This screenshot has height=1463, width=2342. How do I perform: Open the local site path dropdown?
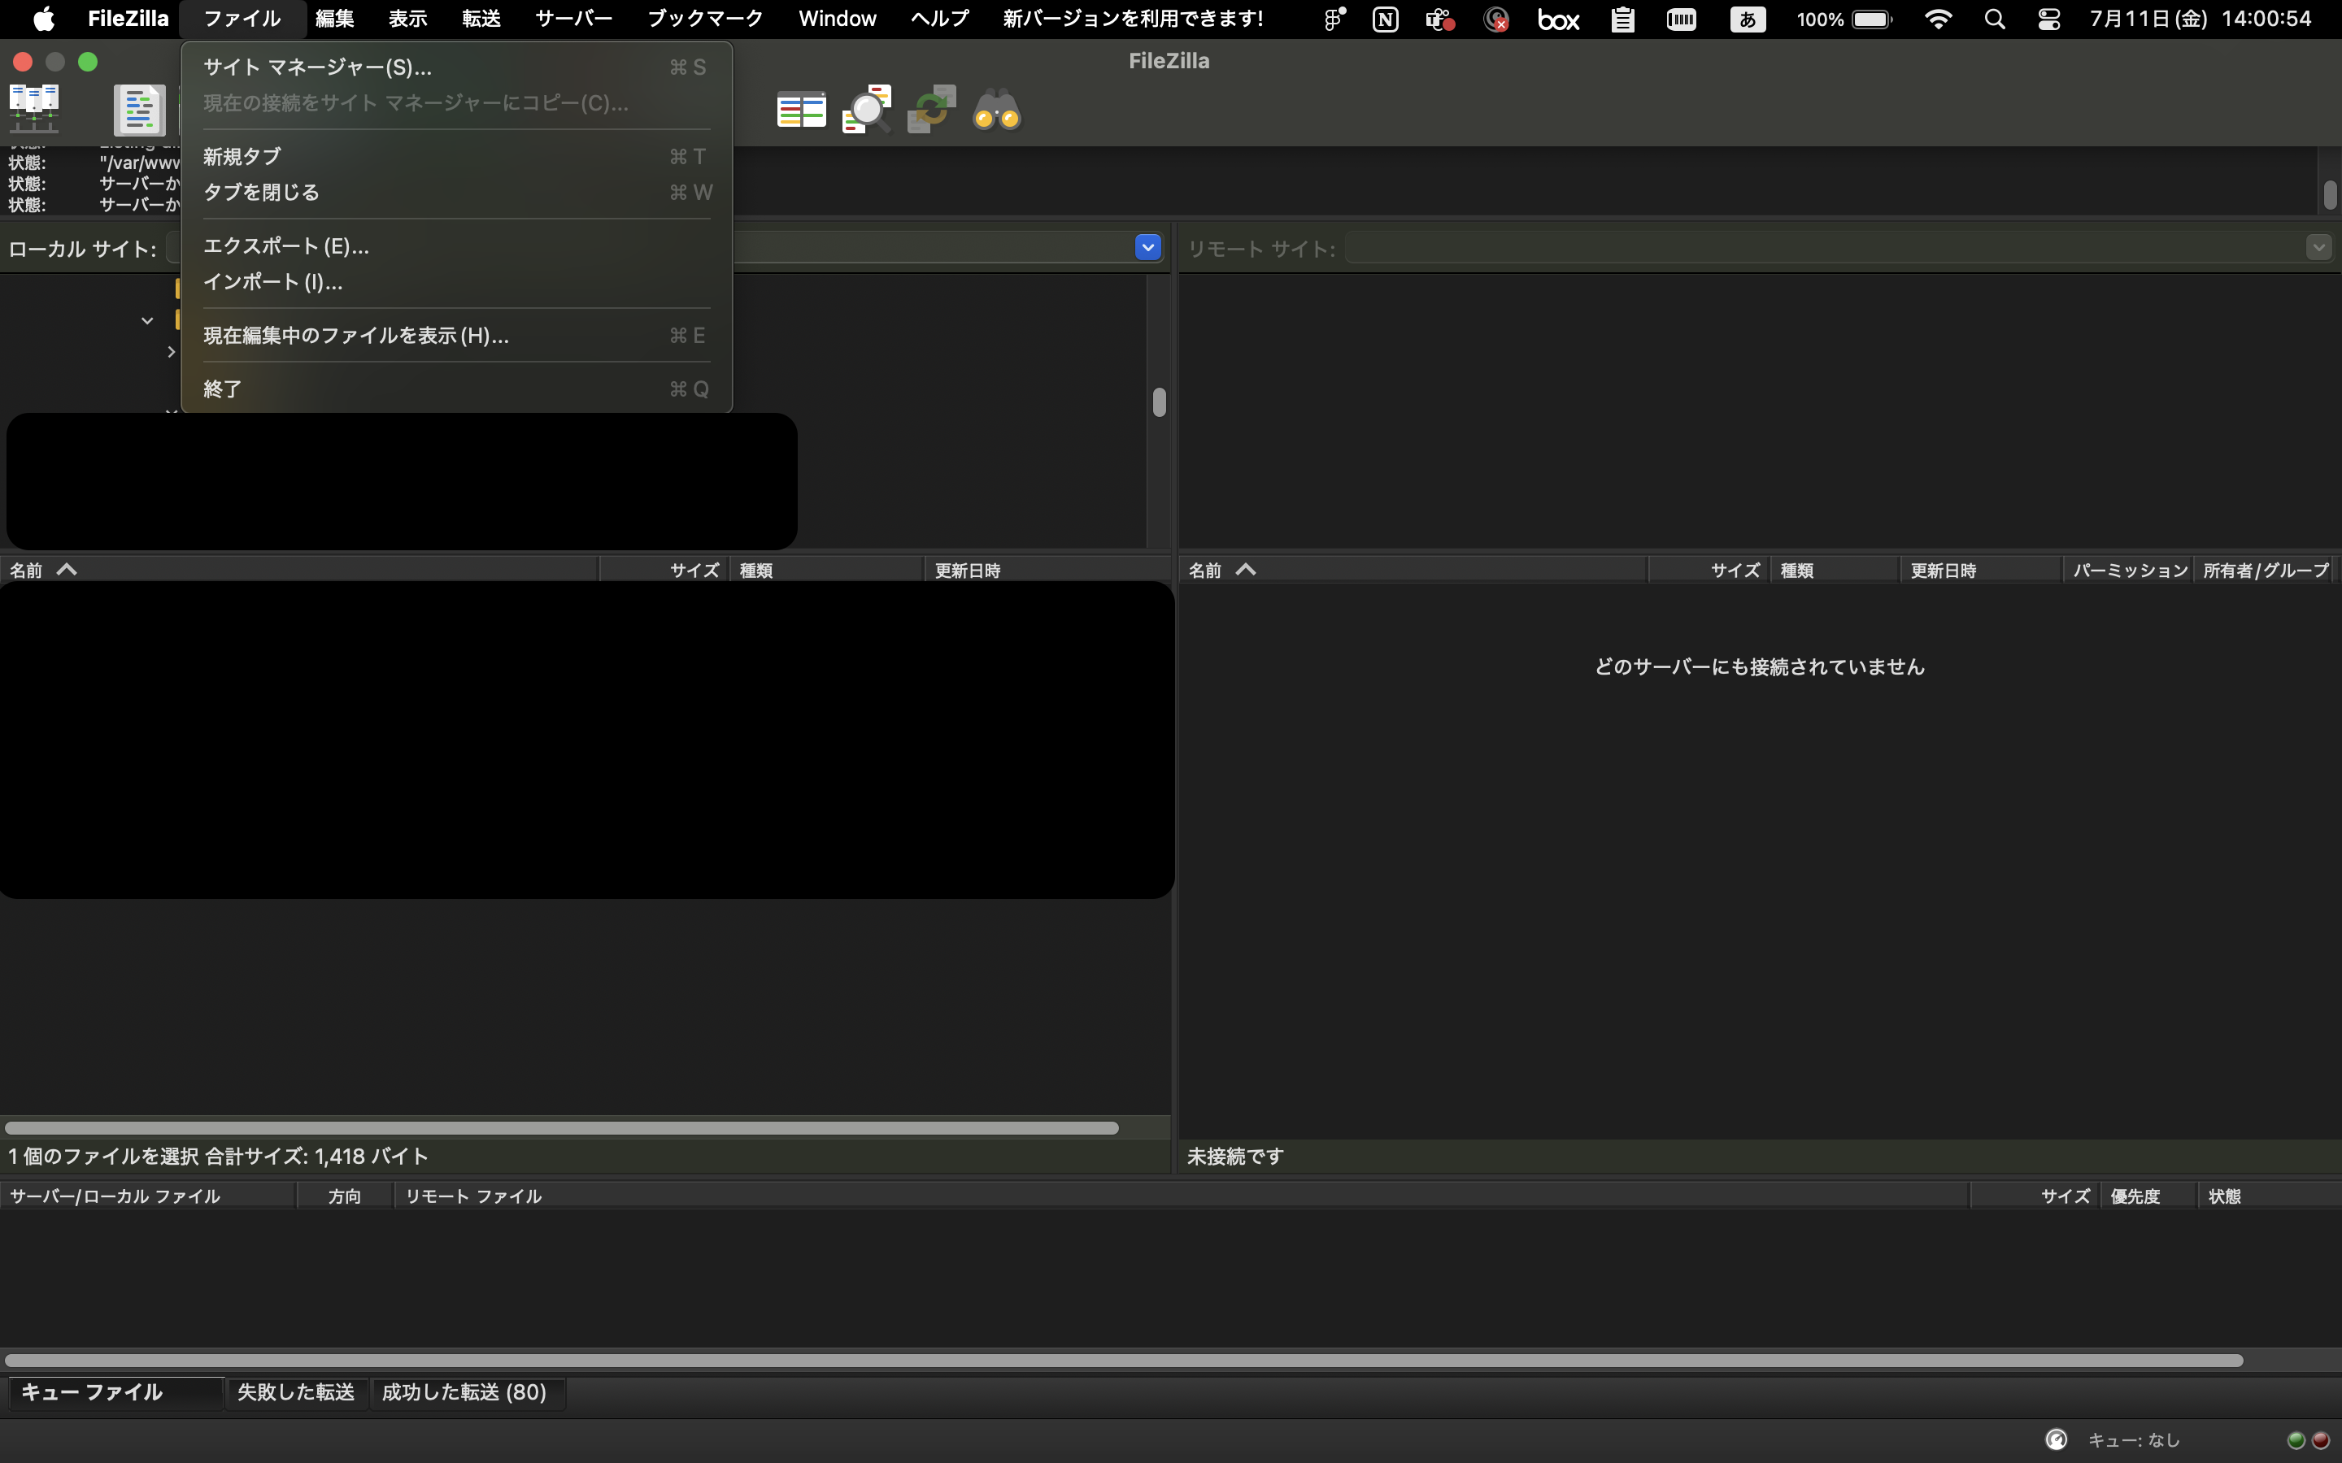coord(1147,248)
